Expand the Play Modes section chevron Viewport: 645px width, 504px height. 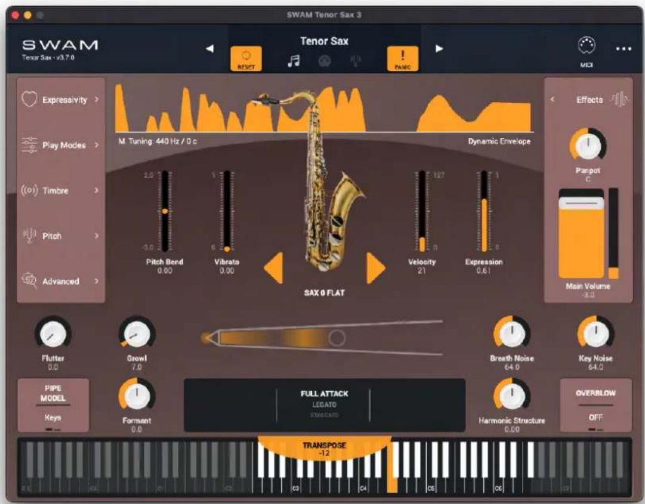[97, 145]
